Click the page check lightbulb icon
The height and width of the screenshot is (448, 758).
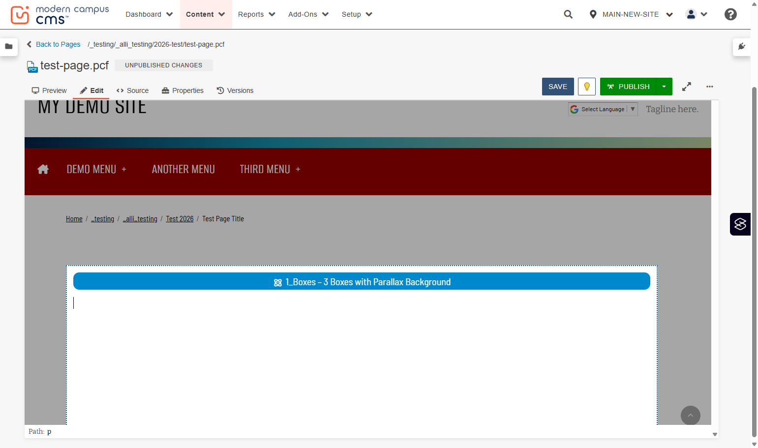click(x=587, y=87)
